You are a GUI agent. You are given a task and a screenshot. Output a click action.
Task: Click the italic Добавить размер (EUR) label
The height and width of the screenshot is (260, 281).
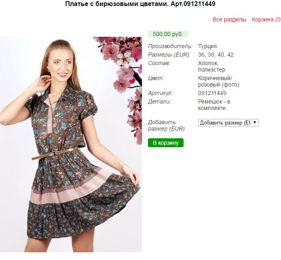pyautogui.click(x=166, y=125)
